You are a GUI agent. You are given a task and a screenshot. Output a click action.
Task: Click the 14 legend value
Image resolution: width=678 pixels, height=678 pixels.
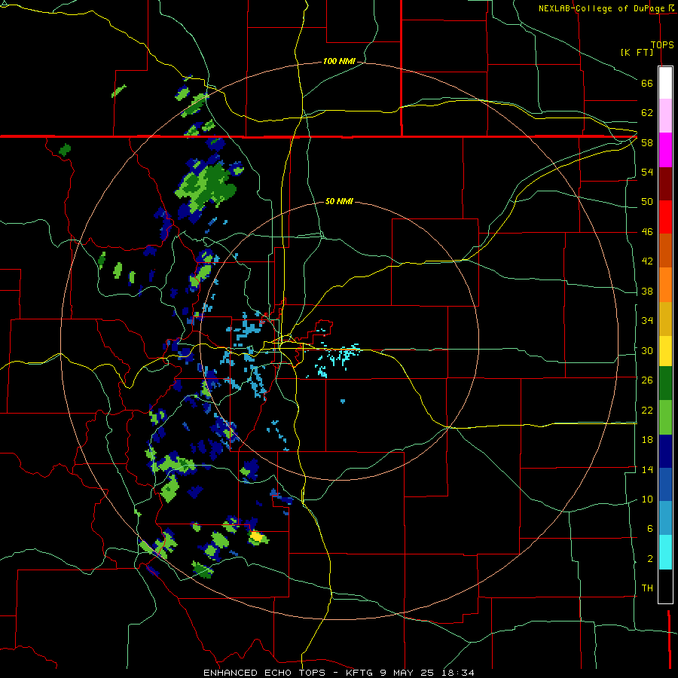[647, 469]
